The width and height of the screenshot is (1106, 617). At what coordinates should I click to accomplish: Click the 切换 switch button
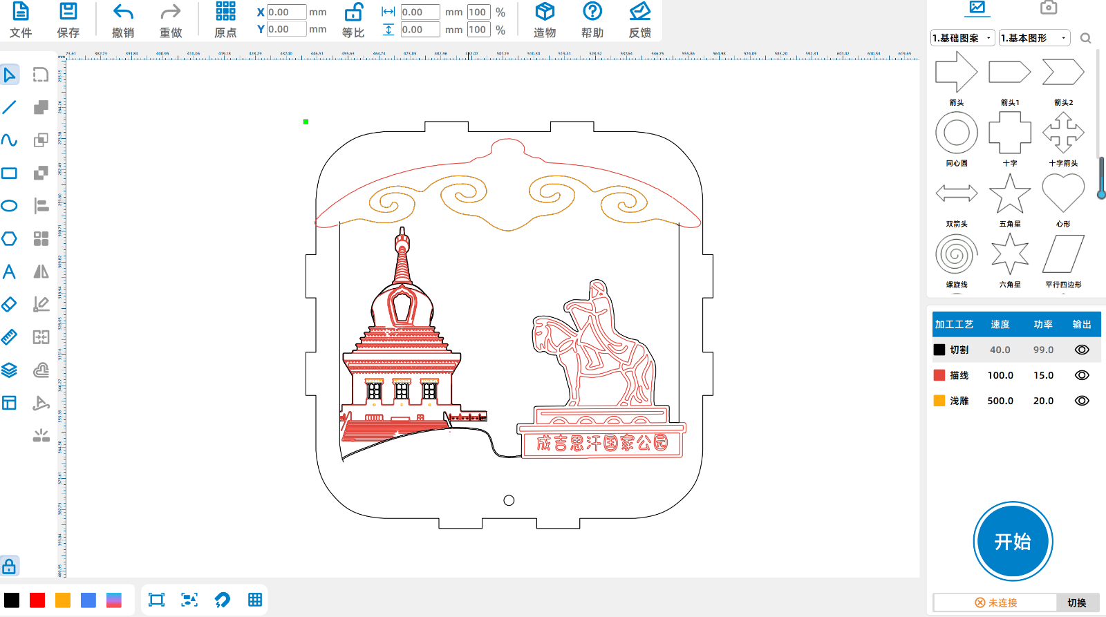1077,602
